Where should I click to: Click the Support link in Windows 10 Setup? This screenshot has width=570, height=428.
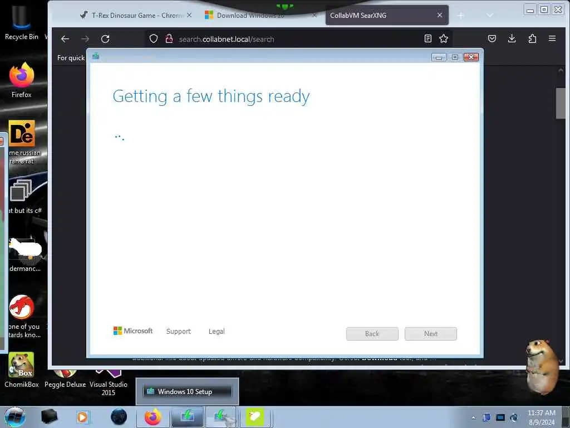coord(179,331)
